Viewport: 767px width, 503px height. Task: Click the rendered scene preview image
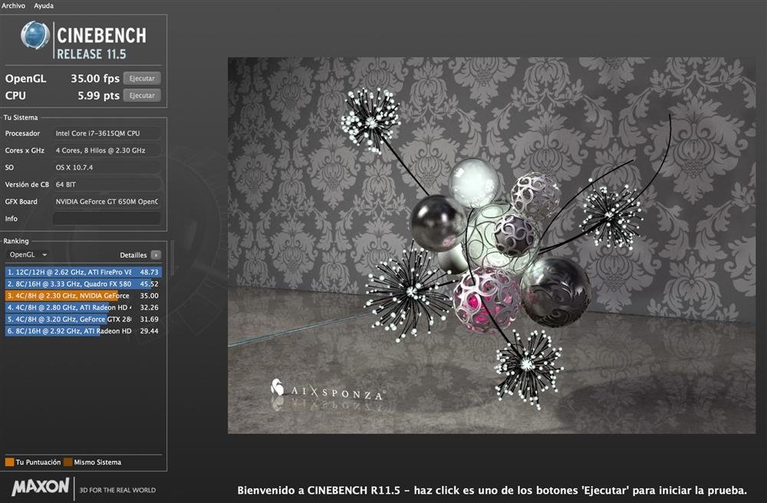tap(492, 245)
